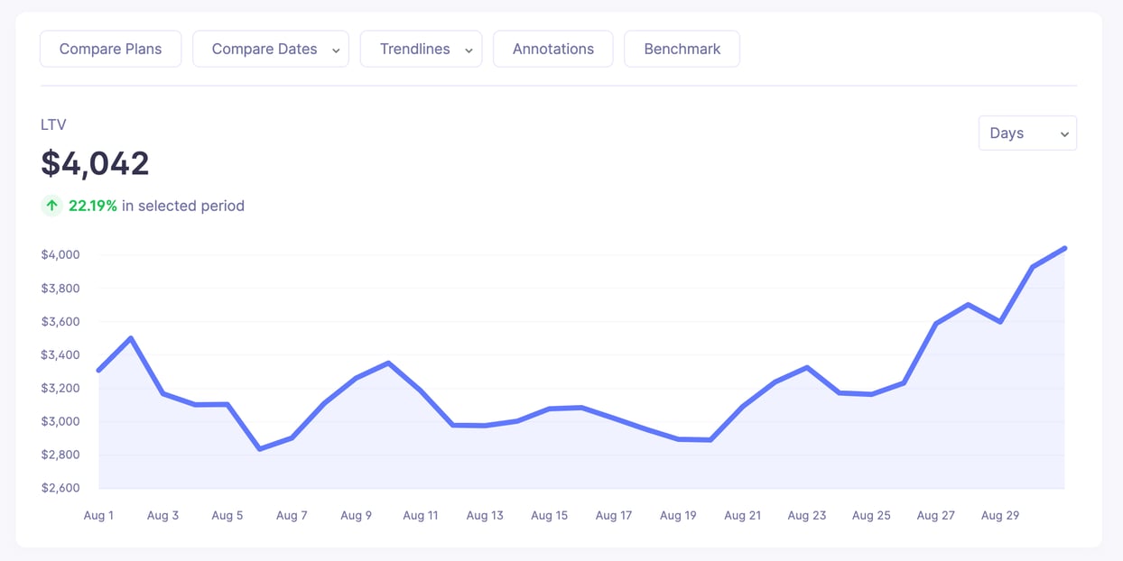Select the $2,600 y-axis label
Image resolution: width=1123 pixels, height=561 pixels.
point(60,487)
